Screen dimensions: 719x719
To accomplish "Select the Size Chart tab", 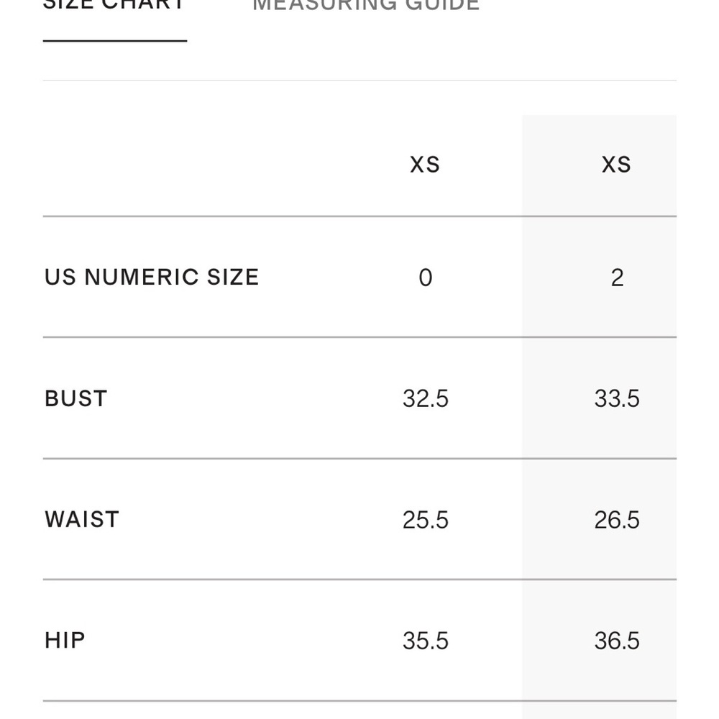I will [114, 4].
